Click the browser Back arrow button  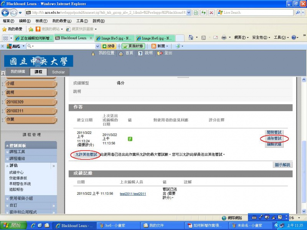[x=6, y=13]
